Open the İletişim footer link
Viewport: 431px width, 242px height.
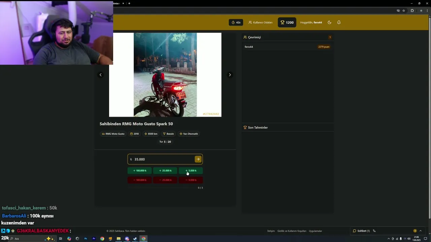[x=271, y=231]
